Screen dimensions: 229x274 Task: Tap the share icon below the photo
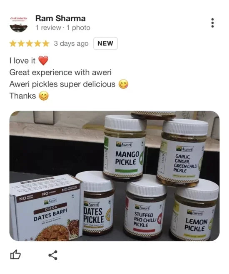53,255
